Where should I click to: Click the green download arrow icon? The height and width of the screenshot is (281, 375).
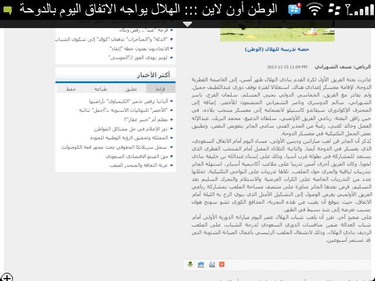pos(190,264)
